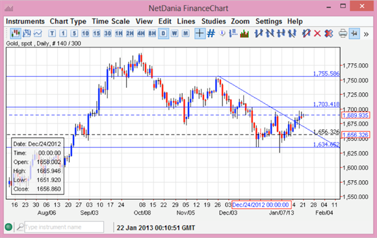Click the green volume bars study icon

(244, 33)
